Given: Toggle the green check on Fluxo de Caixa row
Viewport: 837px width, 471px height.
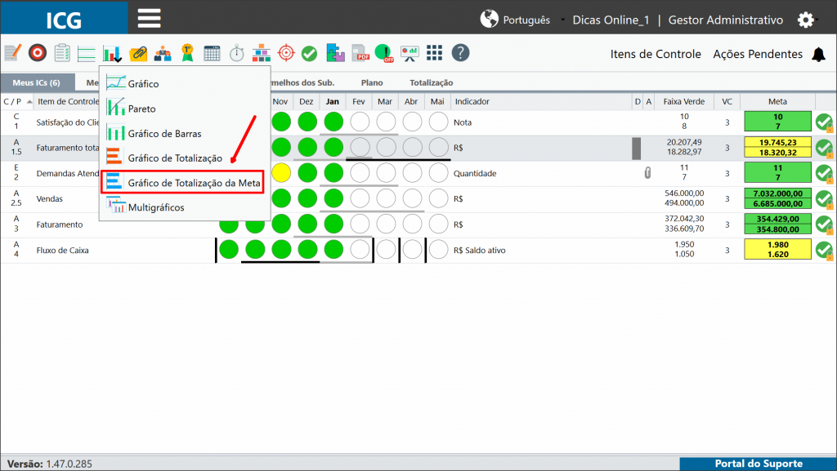Looking at the screenshot, I should (824, 250).
